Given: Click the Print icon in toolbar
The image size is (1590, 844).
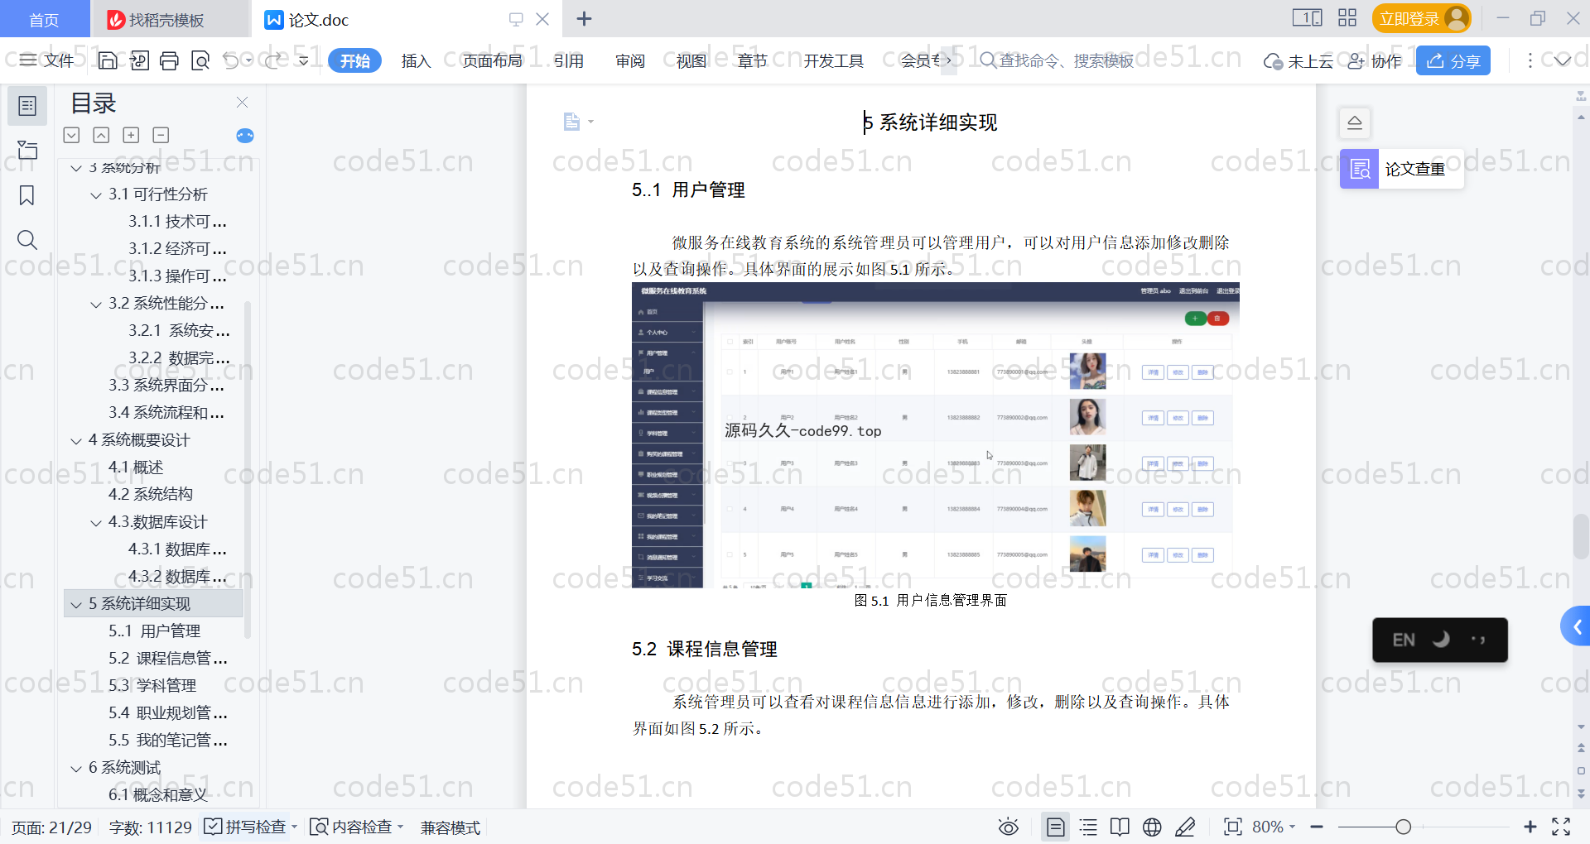Looking at the screenshot, I should pos(169,60).
